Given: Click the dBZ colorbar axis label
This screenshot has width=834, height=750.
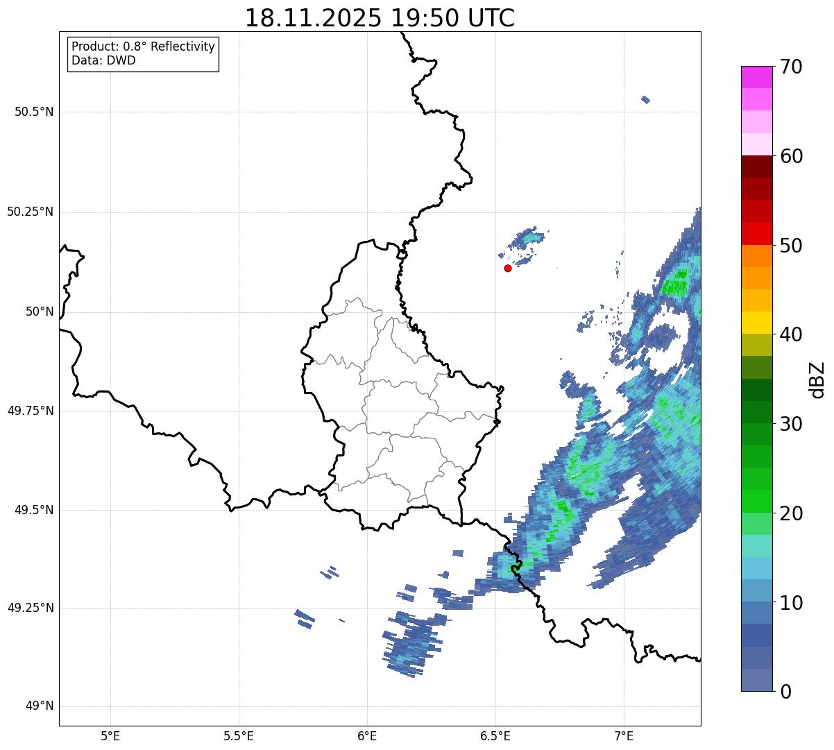Looking at the screenshot, I should click(x=817, y=380).
